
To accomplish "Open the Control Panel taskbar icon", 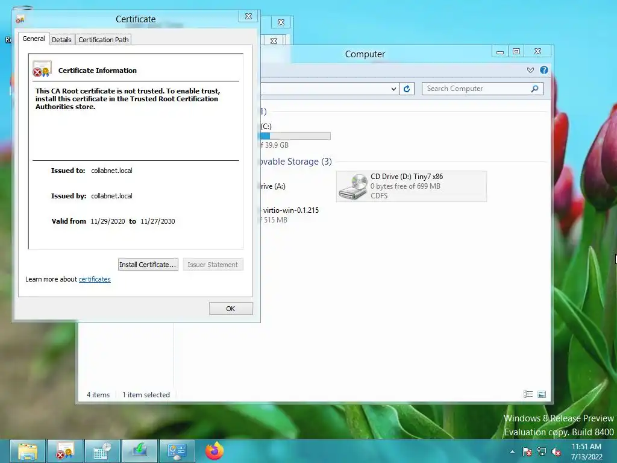I will (x=177, y=451).
